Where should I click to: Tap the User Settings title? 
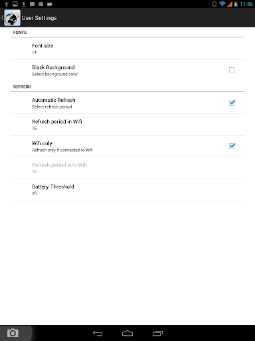[39, 18]
